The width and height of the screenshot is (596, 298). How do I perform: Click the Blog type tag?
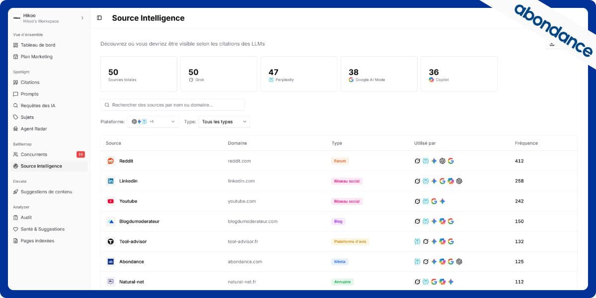[x=338, y=222]
